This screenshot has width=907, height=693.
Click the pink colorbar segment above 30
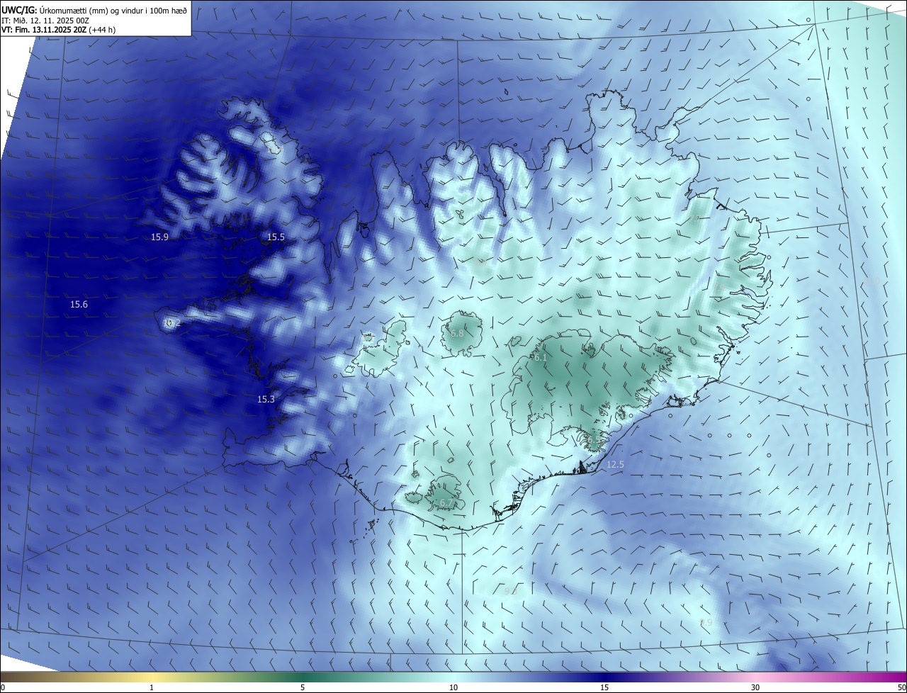755,677
